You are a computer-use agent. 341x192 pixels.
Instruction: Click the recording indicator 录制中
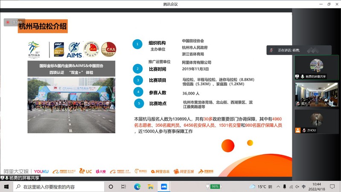click(15, 22)
